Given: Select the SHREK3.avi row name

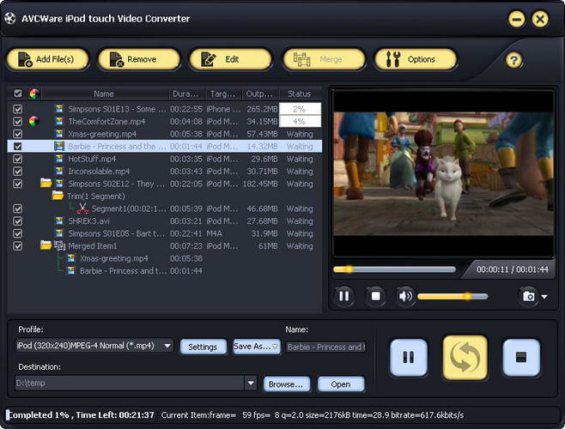Looking at the screenshot, I should (x=89, y=221).
